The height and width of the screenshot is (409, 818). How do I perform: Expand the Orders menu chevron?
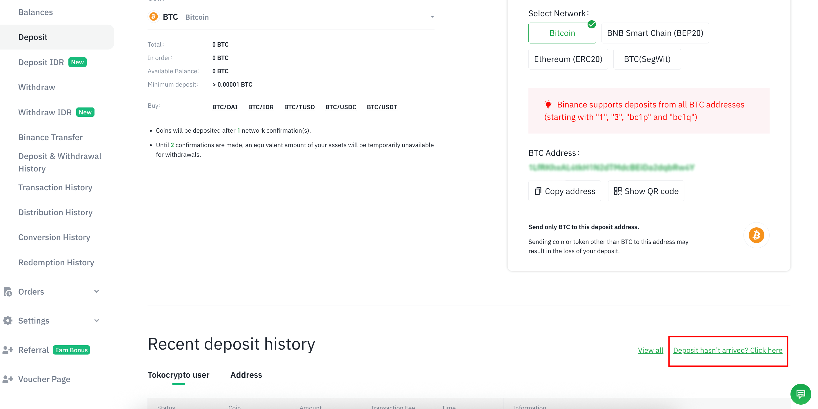[97, 291]
